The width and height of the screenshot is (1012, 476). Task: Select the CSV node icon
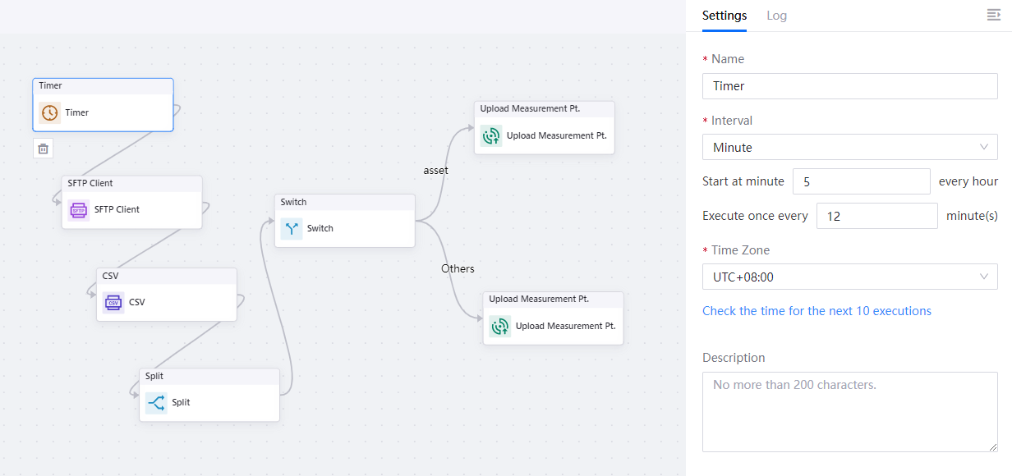(113, 303)
